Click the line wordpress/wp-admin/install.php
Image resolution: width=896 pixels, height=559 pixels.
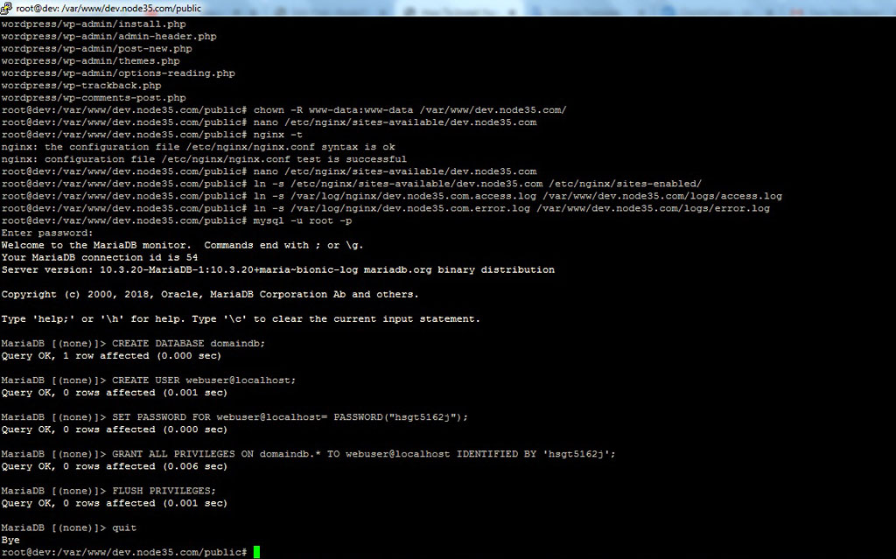tap(94, 24)
